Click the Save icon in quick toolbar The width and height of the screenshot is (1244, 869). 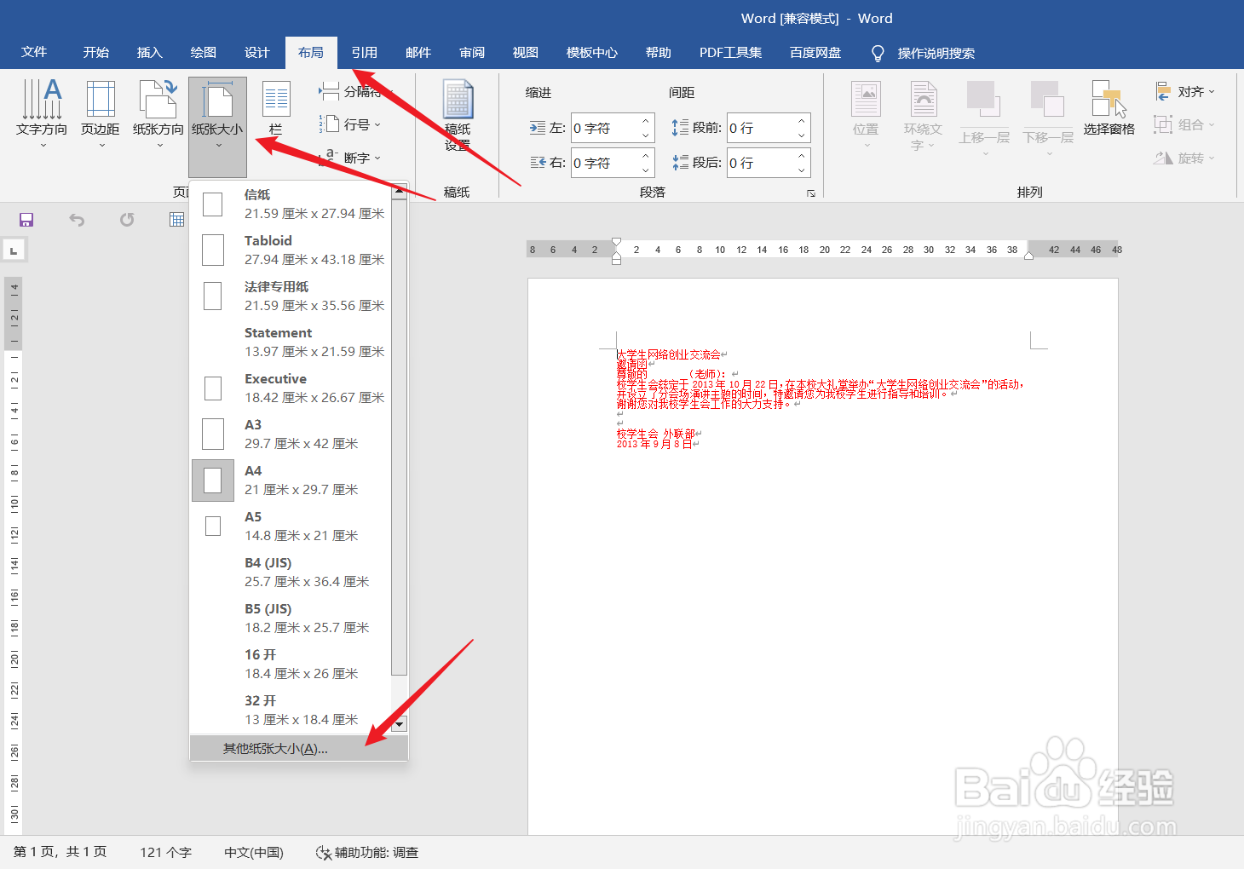point(26,220)
